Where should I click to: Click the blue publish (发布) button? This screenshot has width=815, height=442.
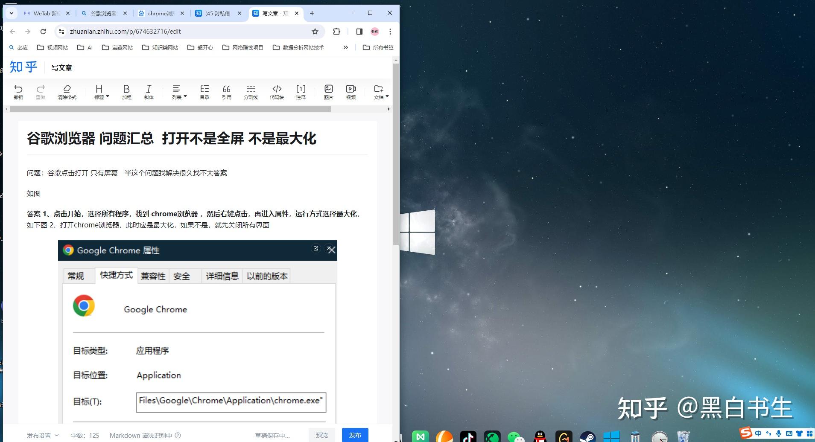[x=355, y=435]
